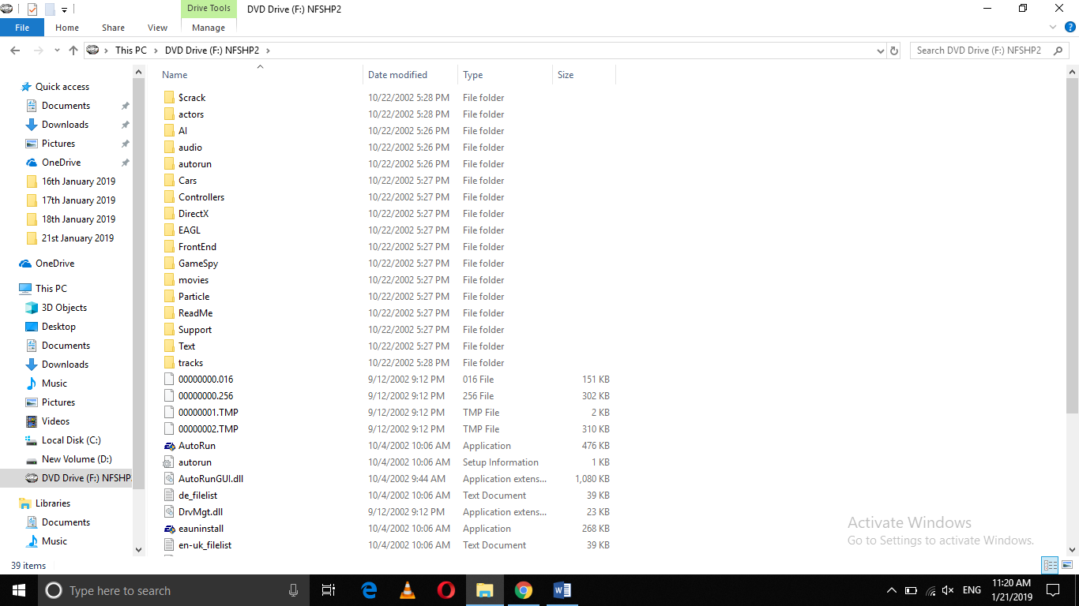Click the refresh icon beside the address bar
The width and height of the screenshot is (1079, 606).
pos(894,50)
